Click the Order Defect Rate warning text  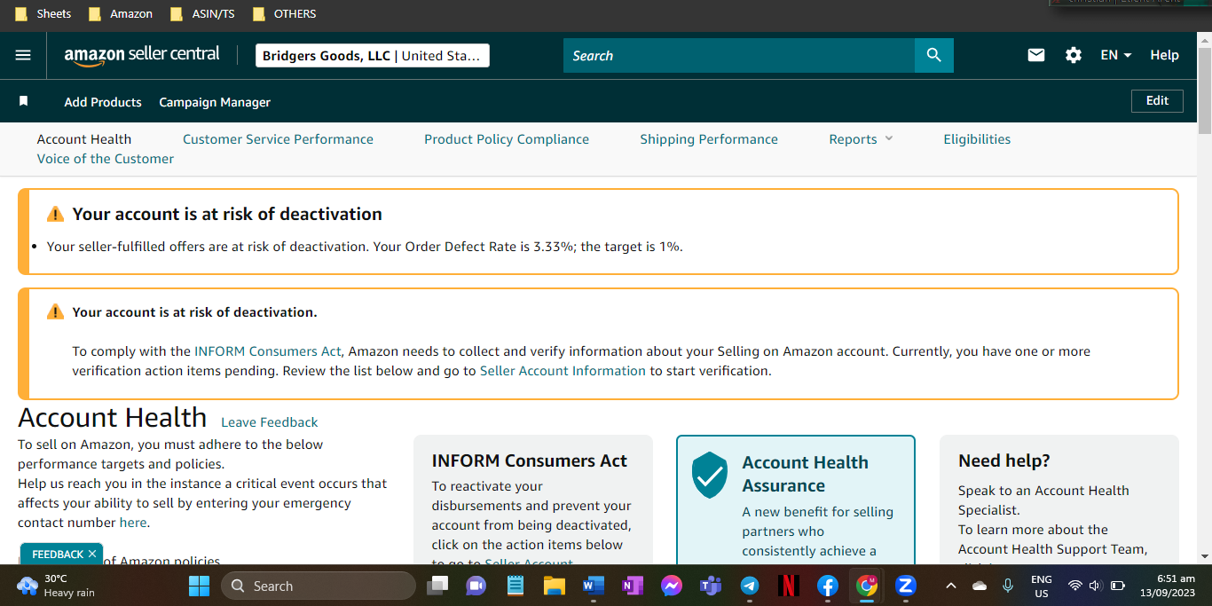(x=365, y=247)
